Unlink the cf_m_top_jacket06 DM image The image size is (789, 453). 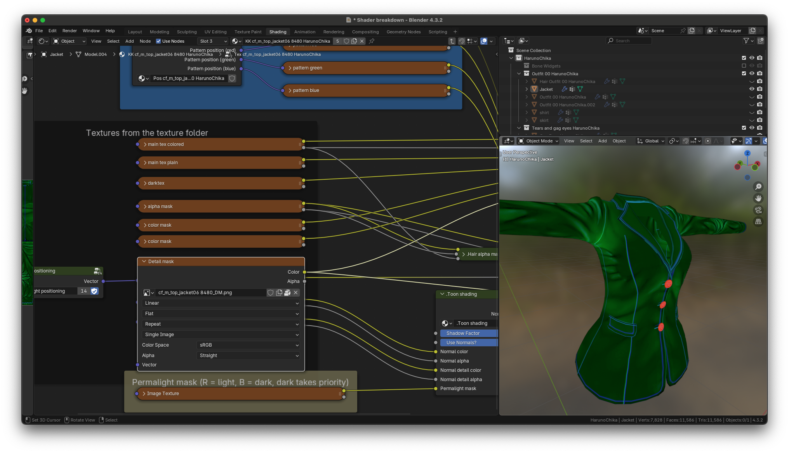pyautogui.click(x=296, y=293)
